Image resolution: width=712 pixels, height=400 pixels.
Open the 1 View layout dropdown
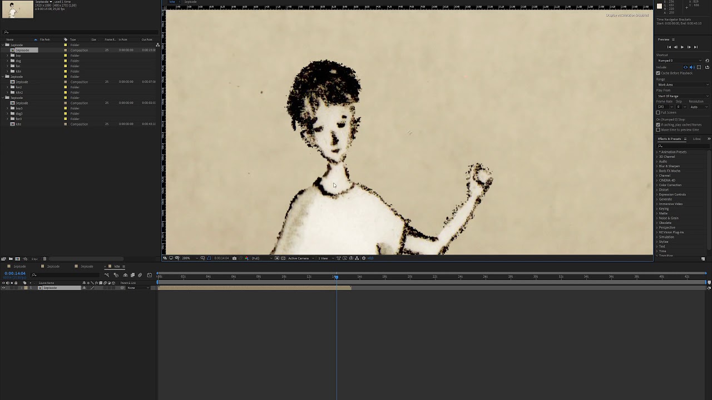pos(325,258)
